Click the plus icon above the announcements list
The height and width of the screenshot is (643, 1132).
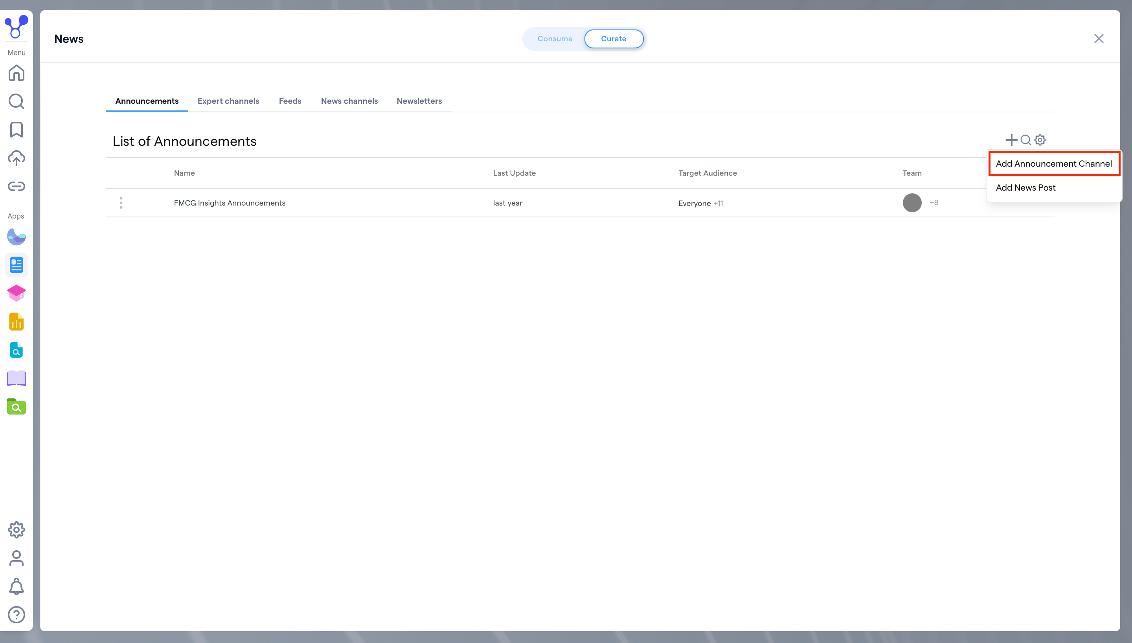1011,140
